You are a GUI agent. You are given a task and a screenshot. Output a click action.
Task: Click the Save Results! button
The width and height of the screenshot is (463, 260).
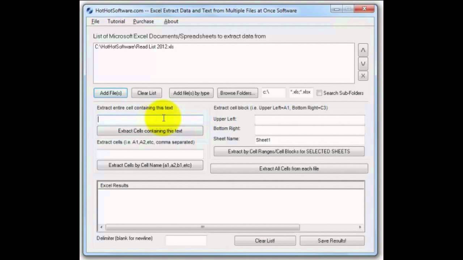[x=332, y=240]
